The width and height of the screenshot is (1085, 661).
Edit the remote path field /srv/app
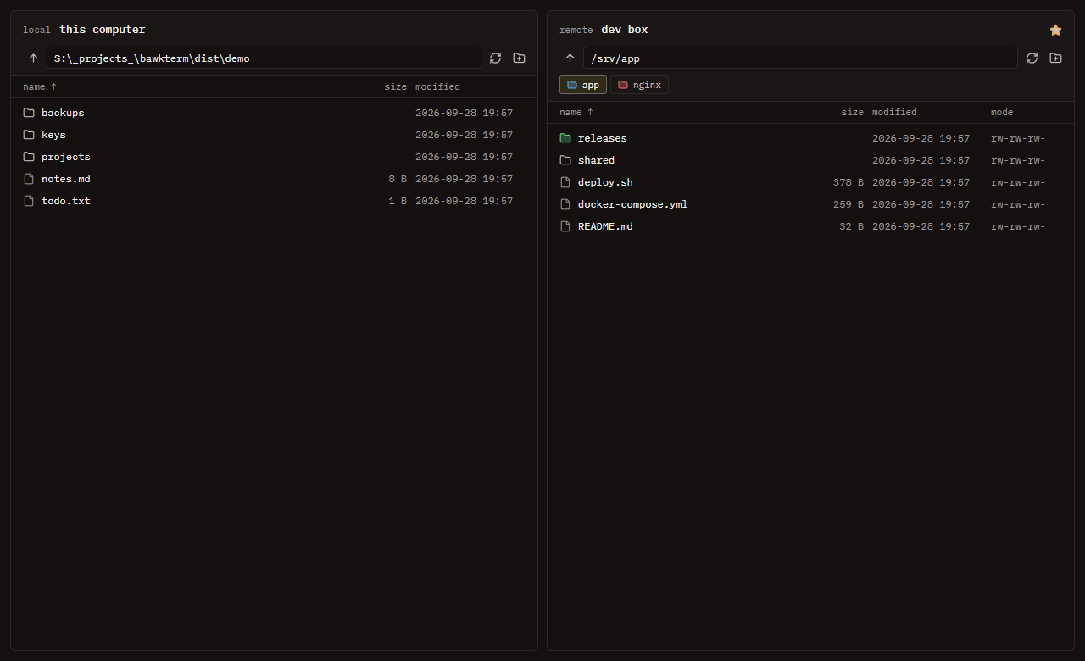pos(800,58)
